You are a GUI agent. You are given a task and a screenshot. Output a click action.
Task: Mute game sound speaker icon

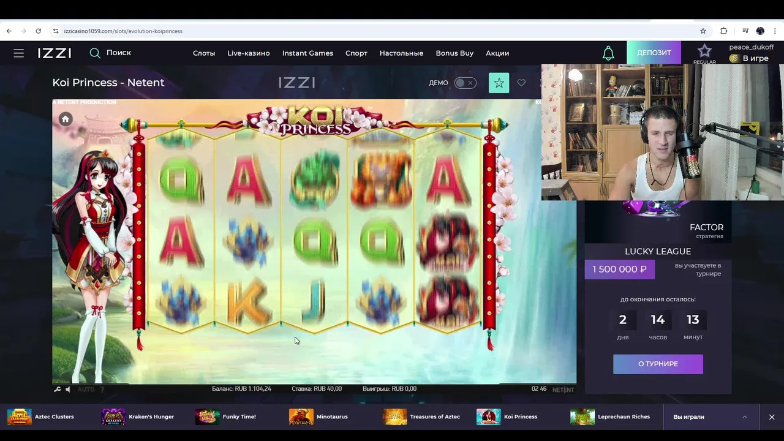pos(68,389)
